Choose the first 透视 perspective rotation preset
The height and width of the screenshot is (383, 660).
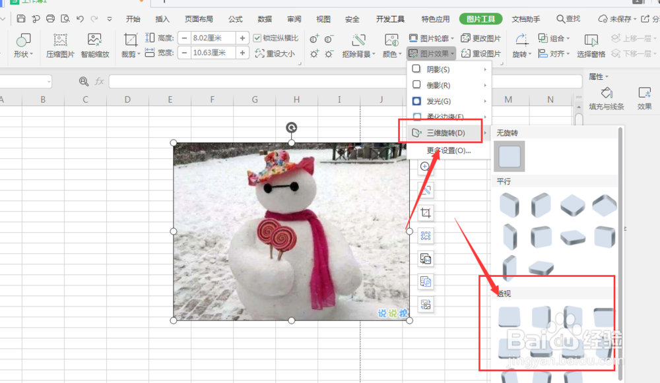click(x=510, y=316)
